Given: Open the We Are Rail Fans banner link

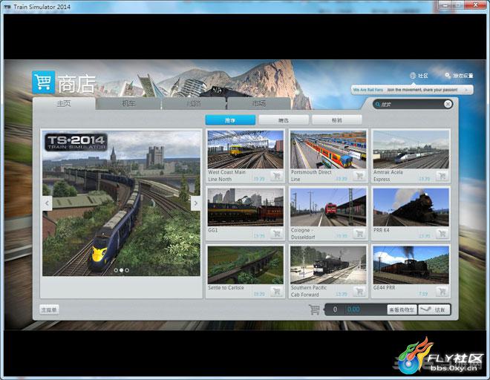Looking at the screenshot, I should pos(412,90).
